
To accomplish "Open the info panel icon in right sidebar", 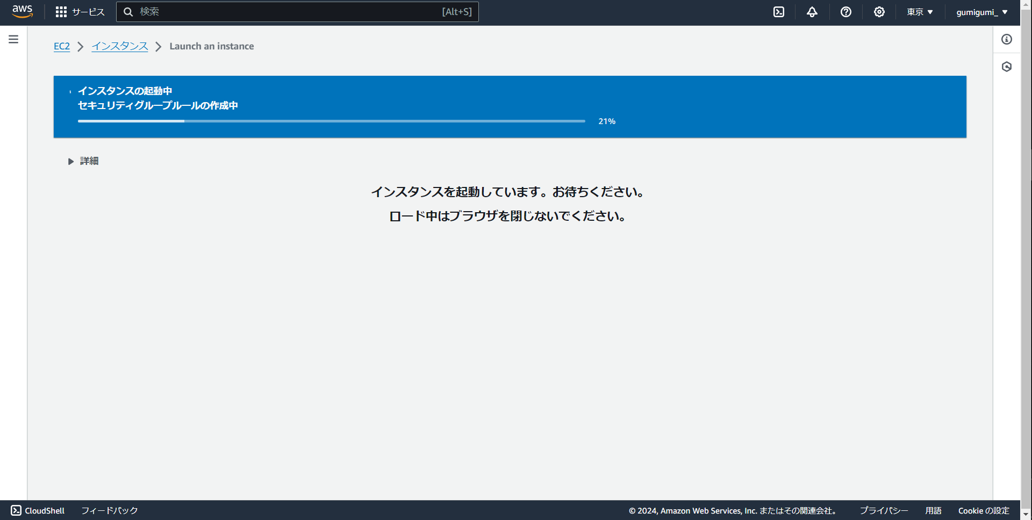I will [1007, 39].
